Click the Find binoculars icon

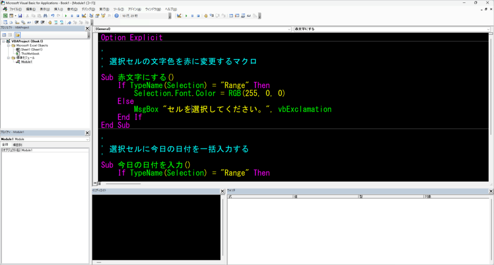(x=45, y=16)
